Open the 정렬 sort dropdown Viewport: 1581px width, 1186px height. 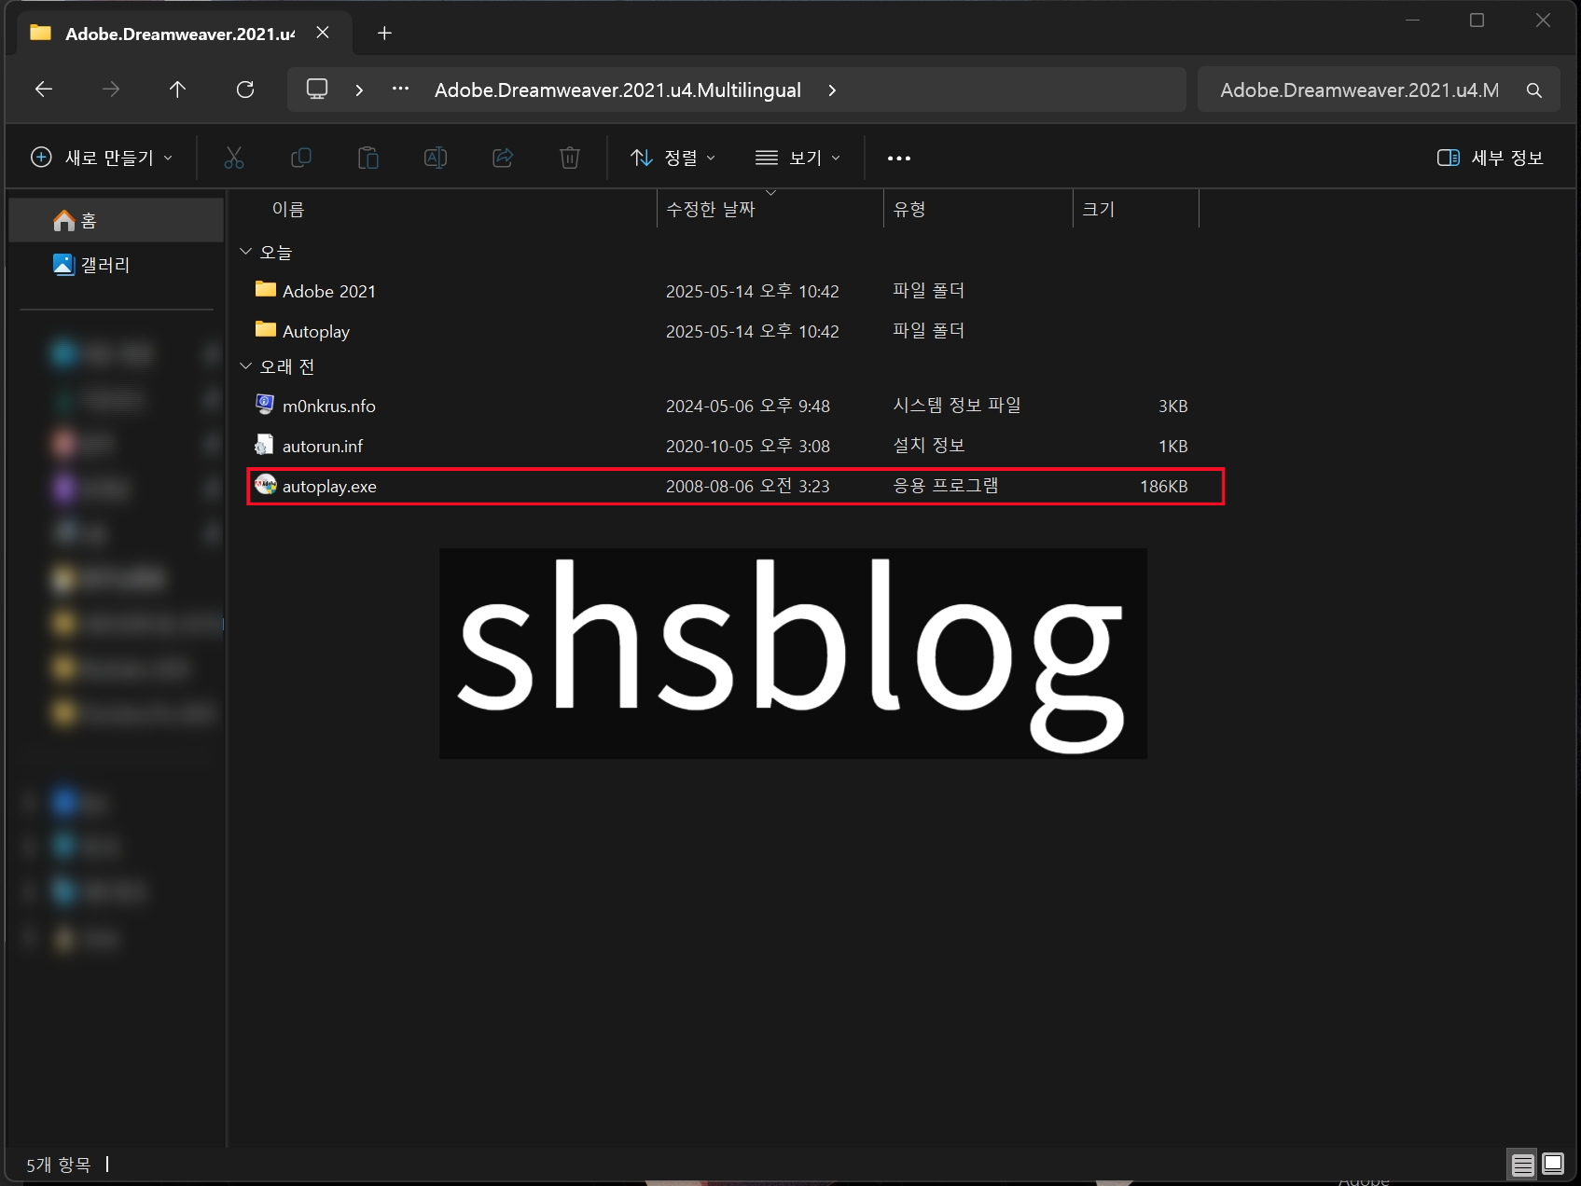[x=673, y=158]
